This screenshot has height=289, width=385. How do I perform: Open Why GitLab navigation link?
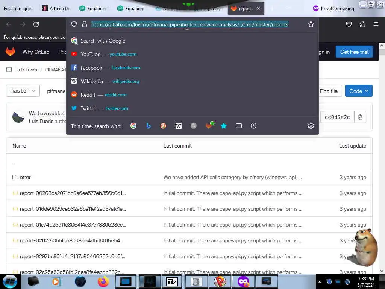[36, 52]
